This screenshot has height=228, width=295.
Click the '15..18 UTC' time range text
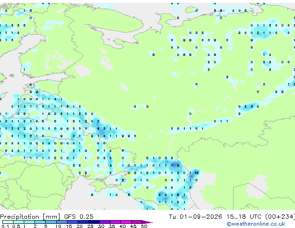pyautogui.click(x=244, y=217)
